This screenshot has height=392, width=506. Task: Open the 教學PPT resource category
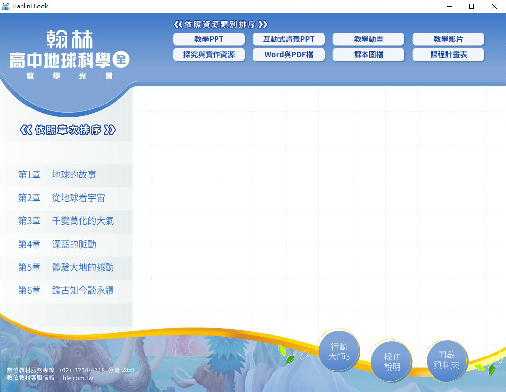[x=209, y=39]
